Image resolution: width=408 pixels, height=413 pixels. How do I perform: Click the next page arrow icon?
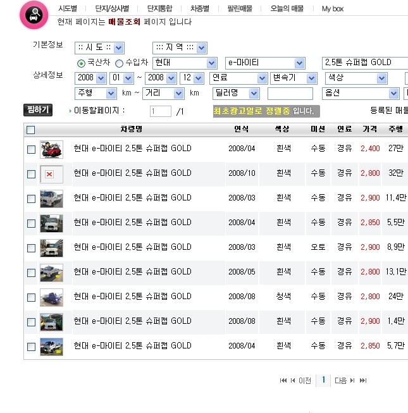coord(352,380)
